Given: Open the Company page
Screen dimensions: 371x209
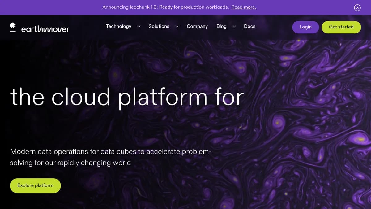Looking at the screenshot, I should click(x=197, y=27).
